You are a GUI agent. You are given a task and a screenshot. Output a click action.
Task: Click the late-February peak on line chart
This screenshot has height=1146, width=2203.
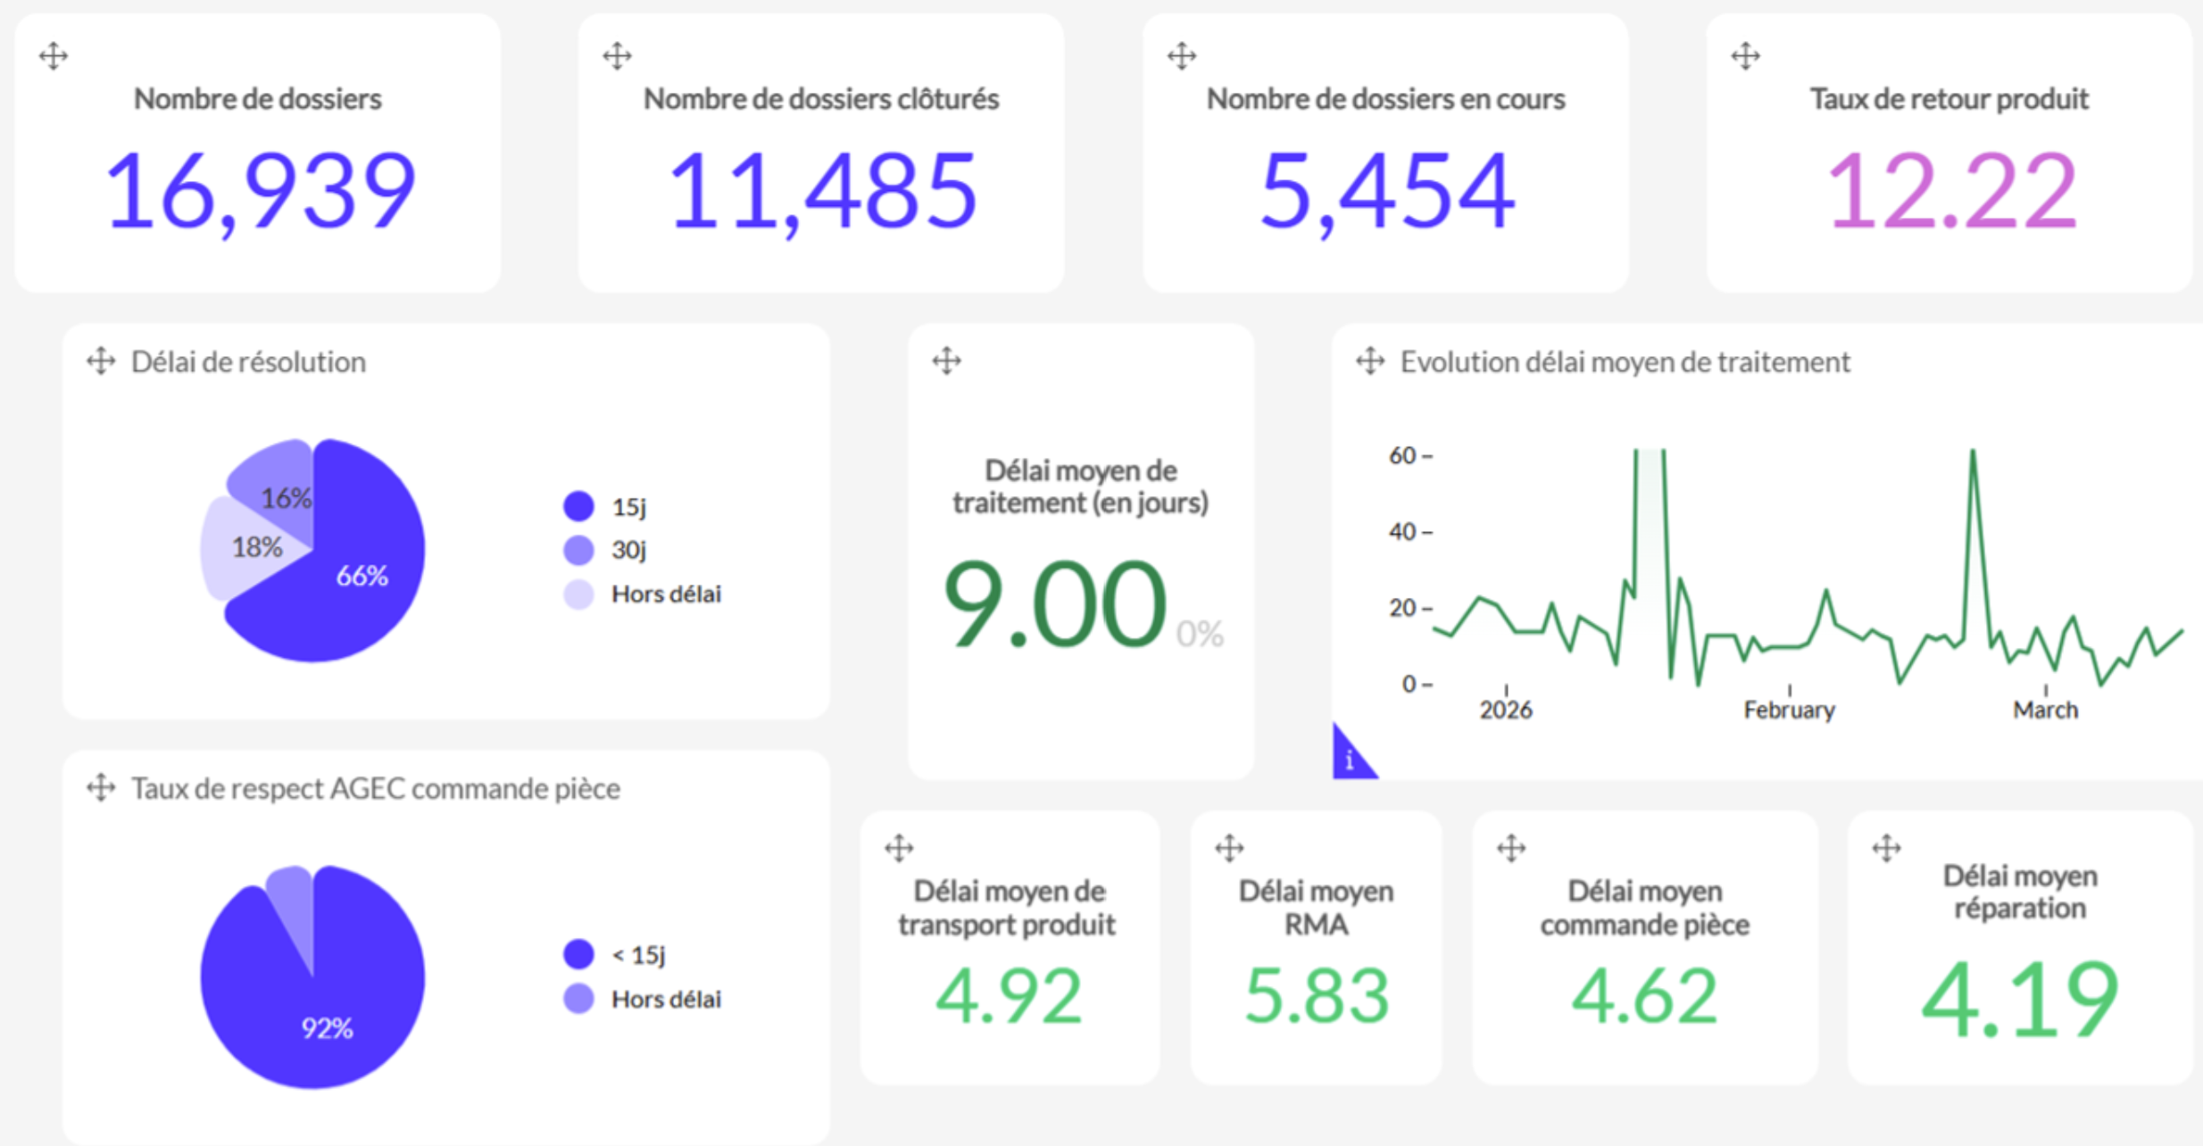(1973, 452)
